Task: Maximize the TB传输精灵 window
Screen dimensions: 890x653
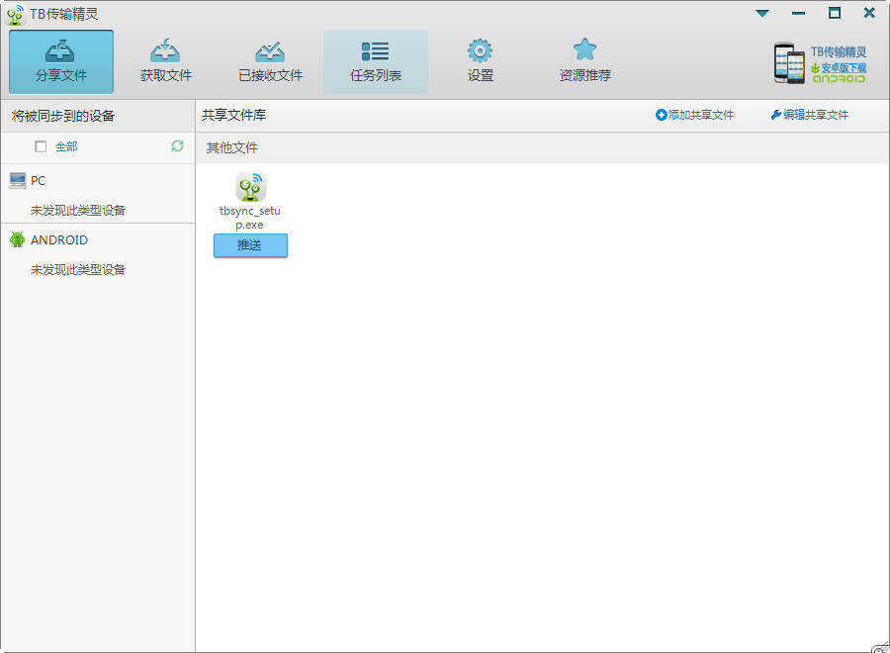Action: pyautogui.click(x=835, y=13)
